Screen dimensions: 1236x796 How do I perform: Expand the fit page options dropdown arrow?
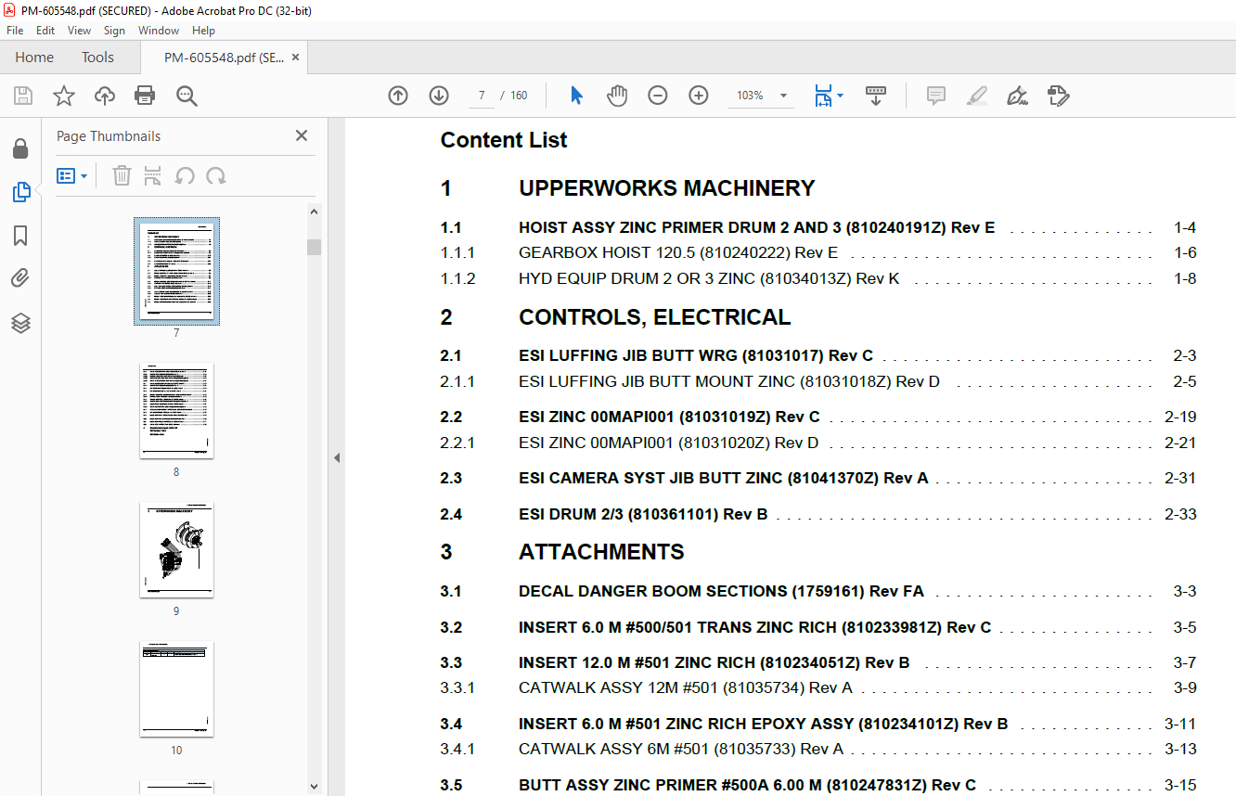click(841, 96)
